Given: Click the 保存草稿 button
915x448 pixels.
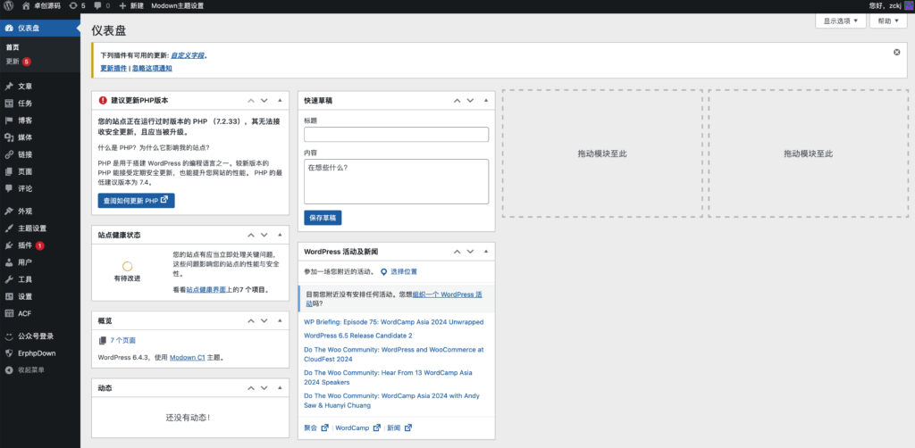Looking at the screenshot, I should [323, 218].
